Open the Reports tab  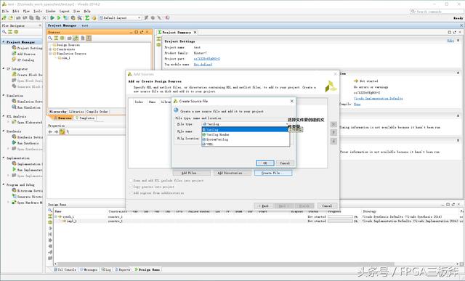123,269
